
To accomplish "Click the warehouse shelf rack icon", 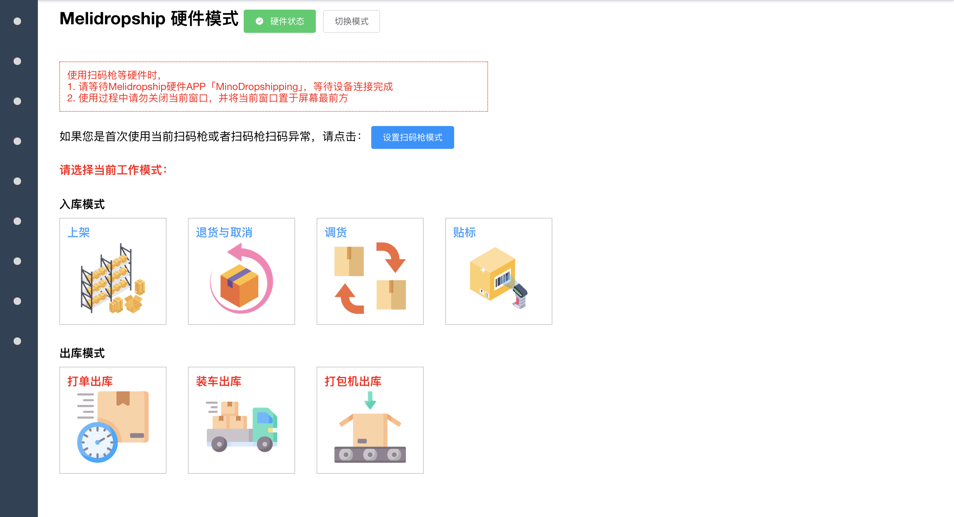I will [113, 278].
